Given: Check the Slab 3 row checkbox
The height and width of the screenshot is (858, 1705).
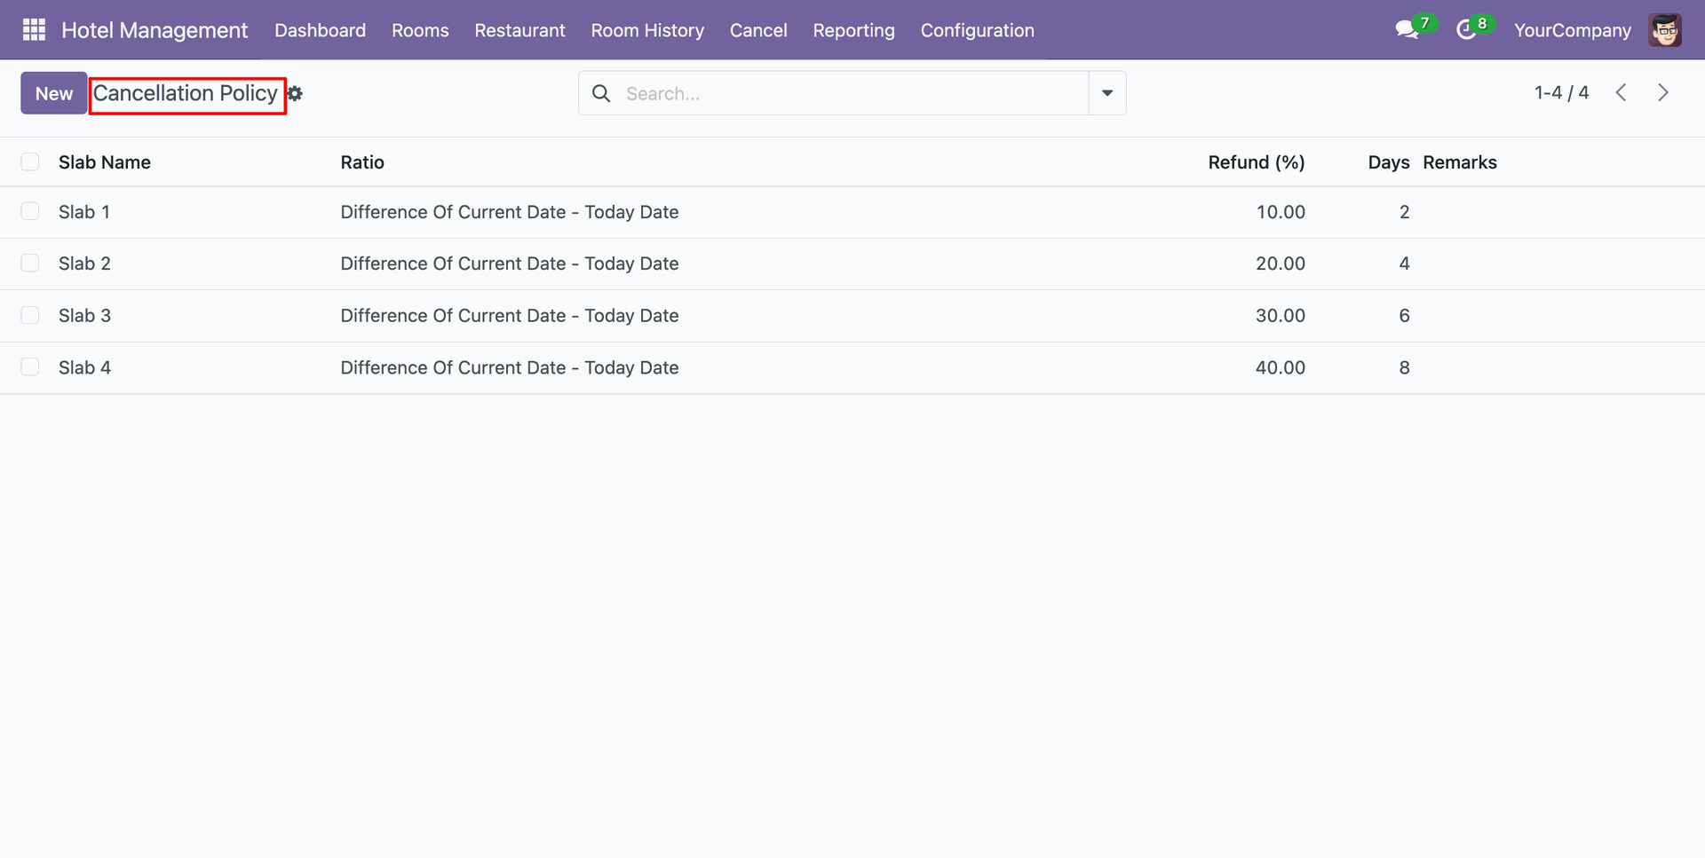Looking at the screenshot, I should [30, 316].
